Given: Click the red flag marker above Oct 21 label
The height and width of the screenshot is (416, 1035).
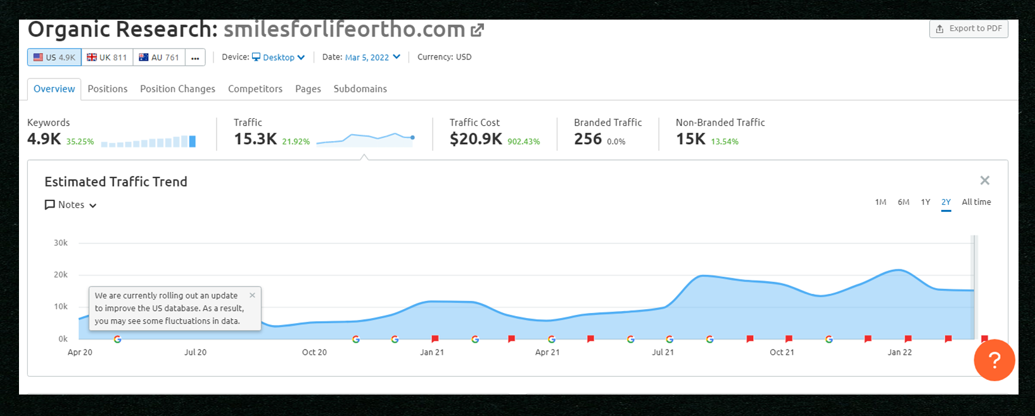Looking at the screenshot, I should (x=789, y=339).
